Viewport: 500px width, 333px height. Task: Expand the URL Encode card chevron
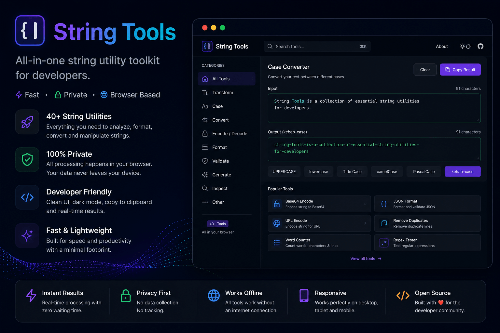(365, 223)
